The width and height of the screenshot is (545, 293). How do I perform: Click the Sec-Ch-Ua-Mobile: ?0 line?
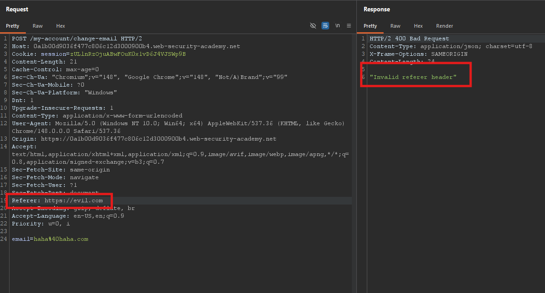pyautogui.click(x=48, y=85)
